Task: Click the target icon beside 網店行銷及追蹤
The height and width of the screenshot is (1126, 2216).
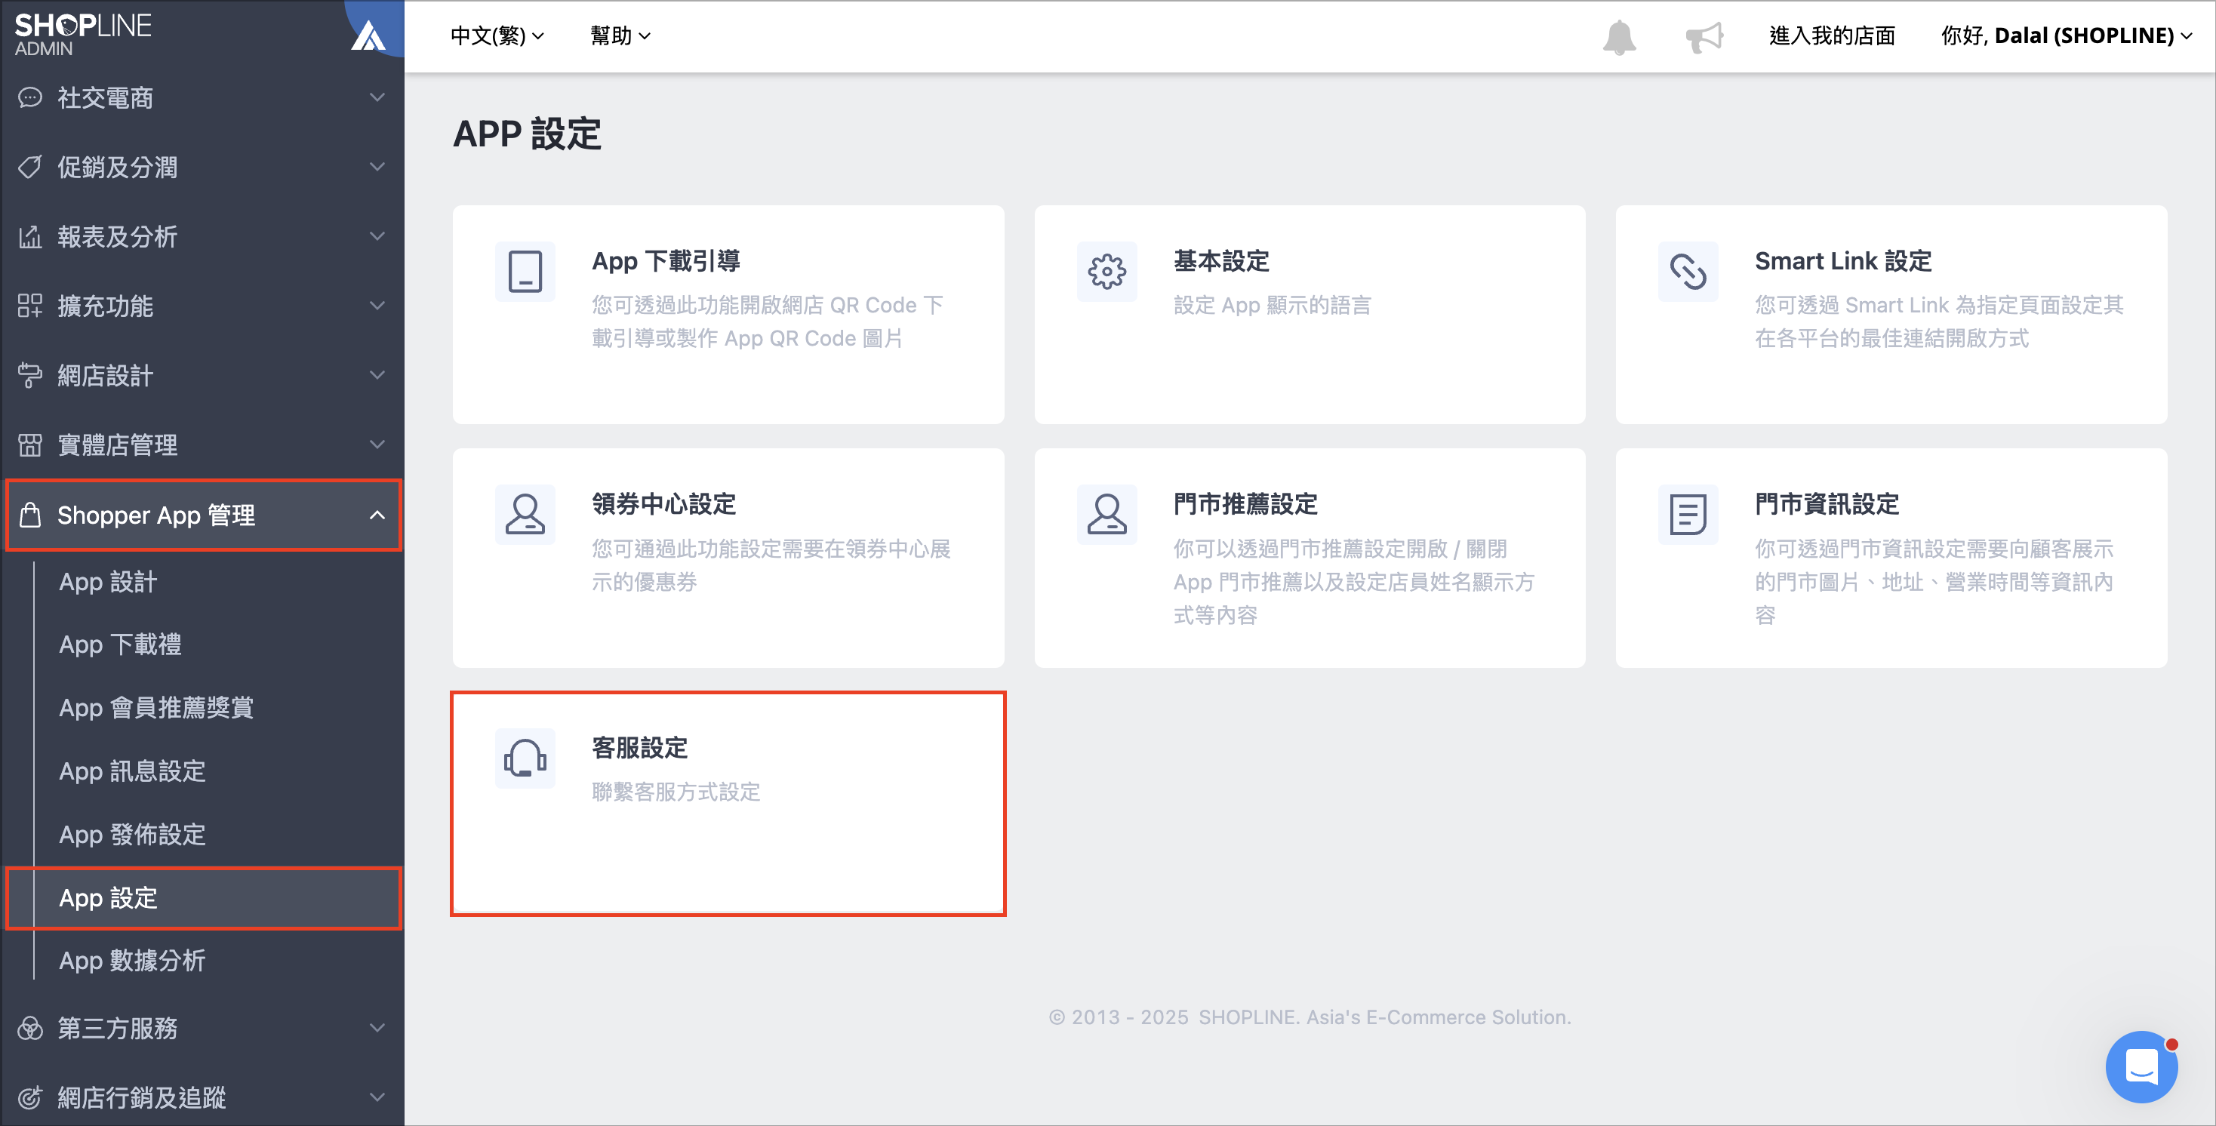Action: (x=30, y=1097)
